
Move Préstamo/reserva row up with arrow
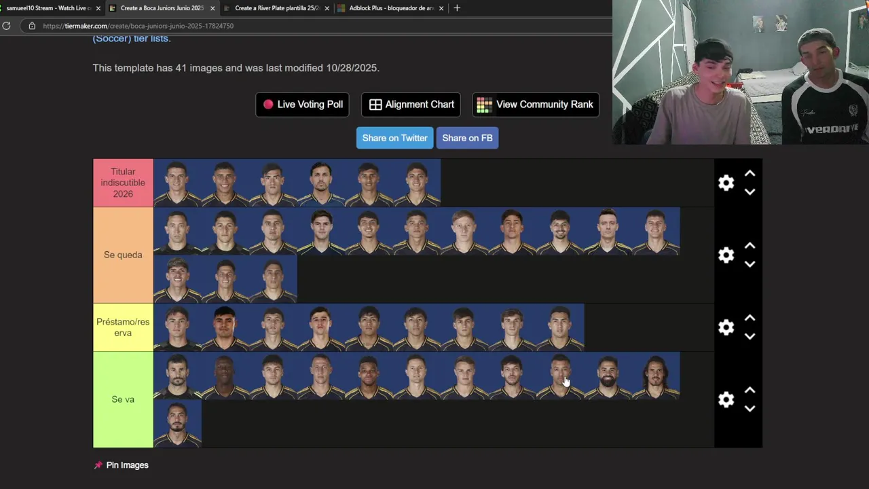[x=750, y=318]
